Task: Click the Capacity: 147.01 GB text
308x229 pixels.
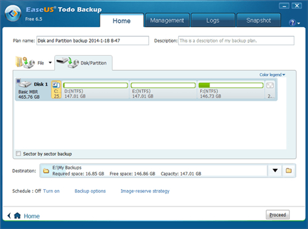Action: coord(181,174)
